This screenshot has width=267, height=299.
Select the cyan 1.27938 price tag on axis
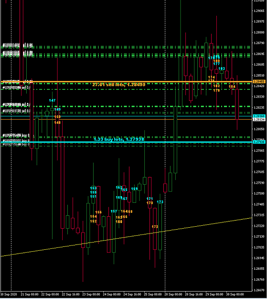pyautogui.click(x=259, y=142)
